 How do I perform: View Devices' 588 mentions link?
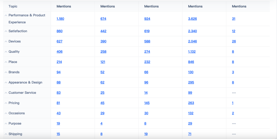pos(147,41)
